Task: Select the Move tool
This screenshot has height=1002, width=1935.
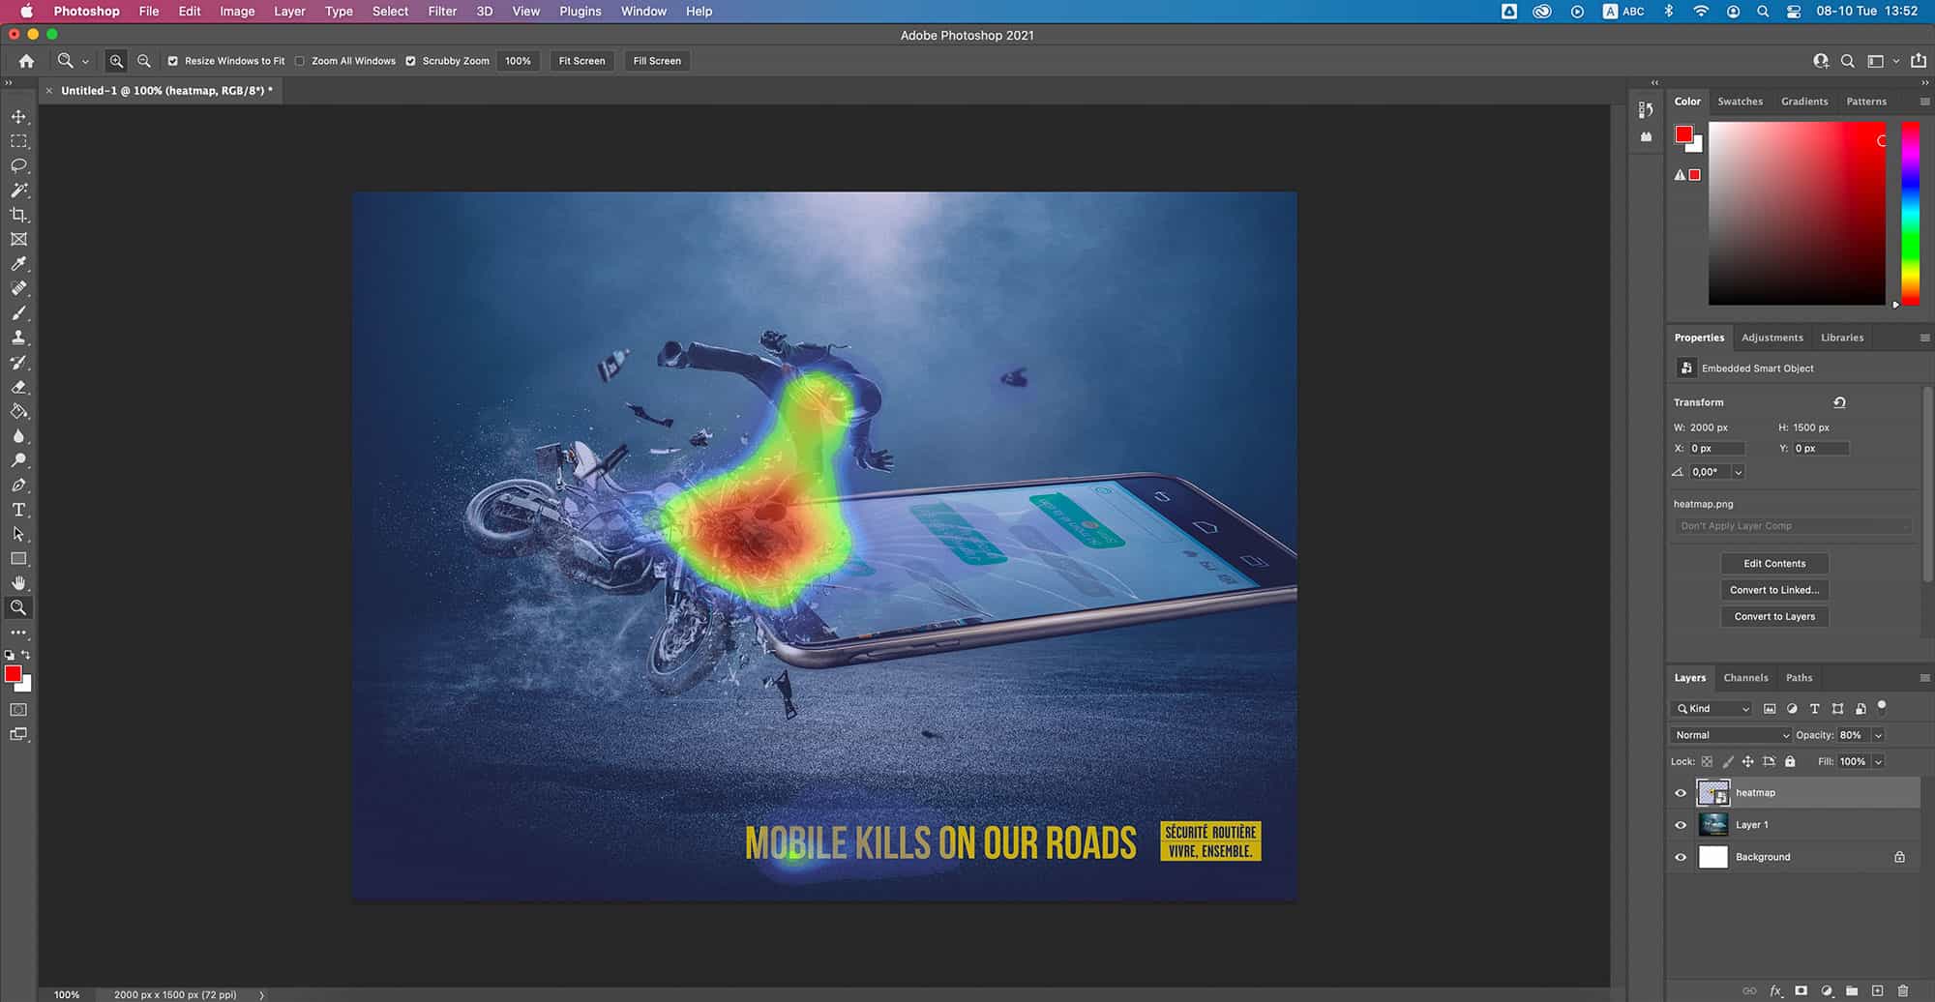Action: pos(18,115)
